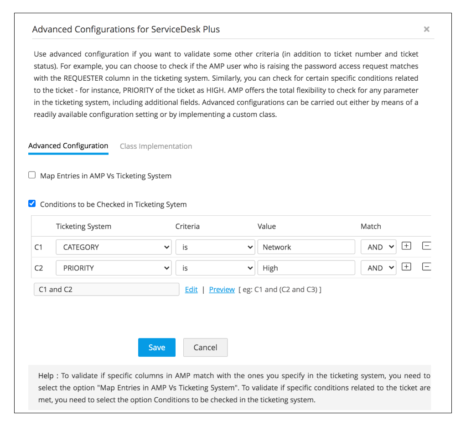Expand the C1 criteria 'is' dropdown

(x=215, y=247)
